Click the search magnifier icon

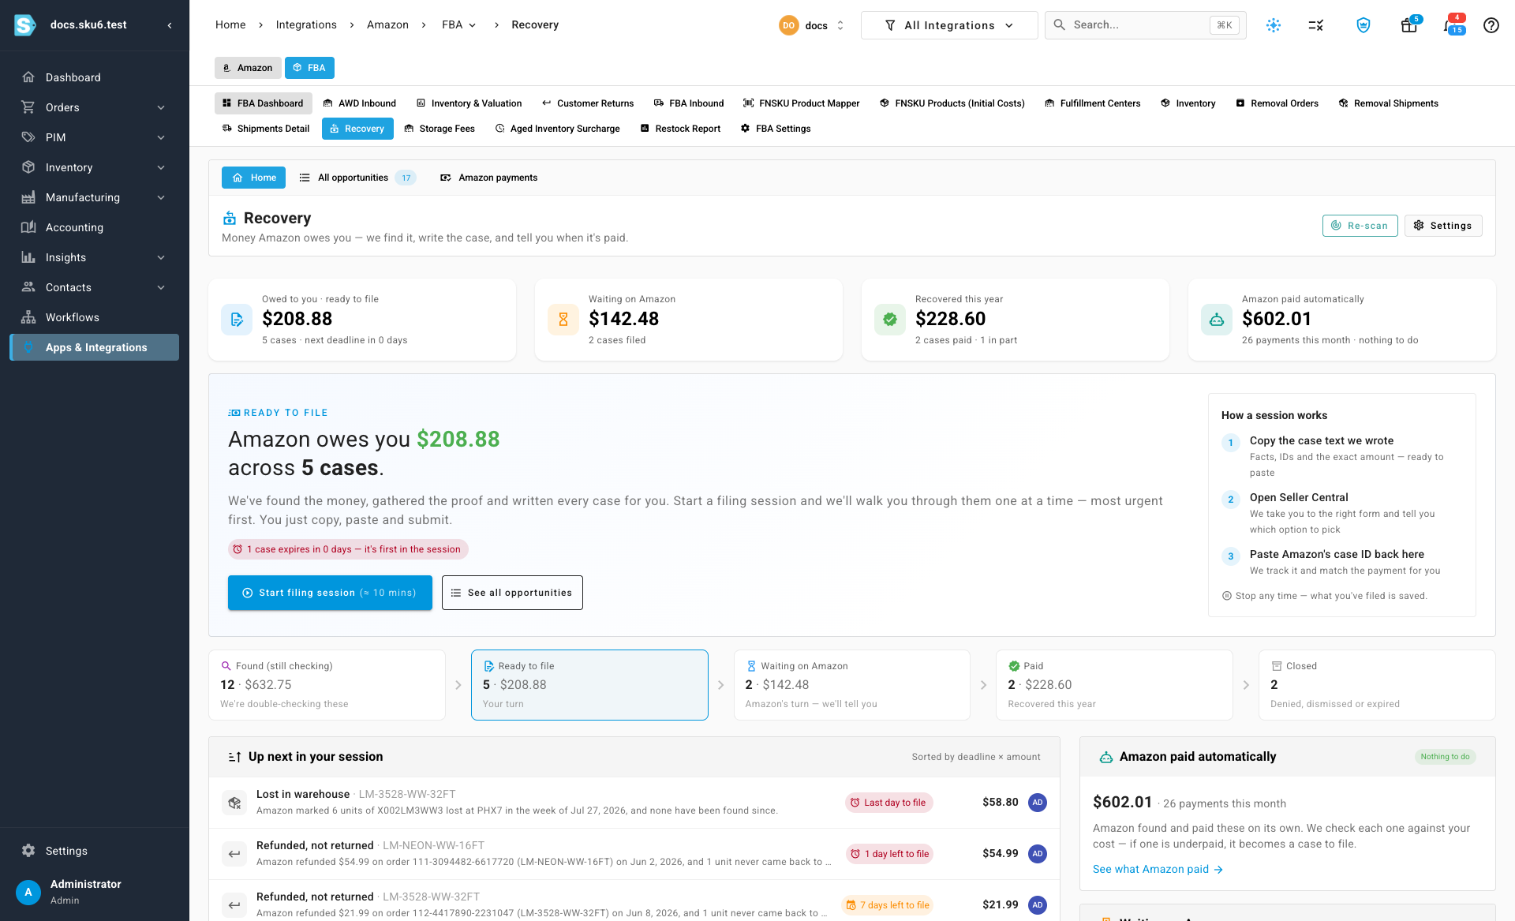pos(1060,25)
